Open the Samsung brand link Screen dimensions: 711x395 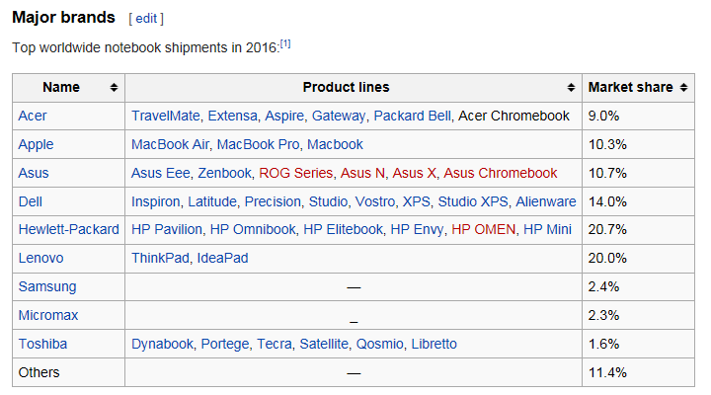click(x=46, y=286)
